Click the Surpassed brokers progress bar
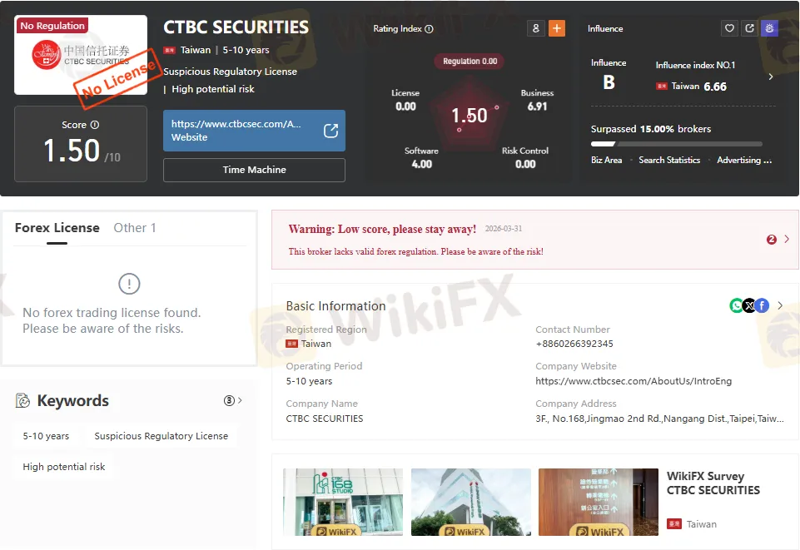The height and width of the screenshot is (550, 800). (677, 144)
